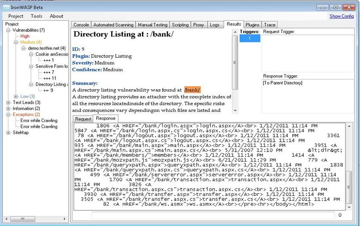Expand the Test Leads tree node
This screenshot has height=226, width=360.
point(8,102)
